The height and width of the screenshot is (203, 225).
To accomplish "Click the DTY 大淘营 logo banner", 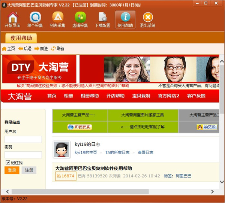I will [39, 69].
